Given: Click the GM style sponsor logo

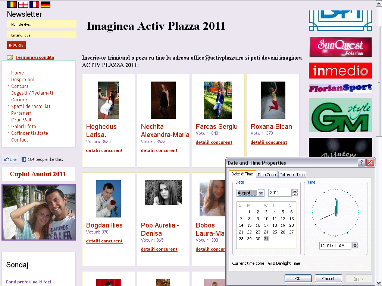Looking at the screenshot, I should (340, 115).
